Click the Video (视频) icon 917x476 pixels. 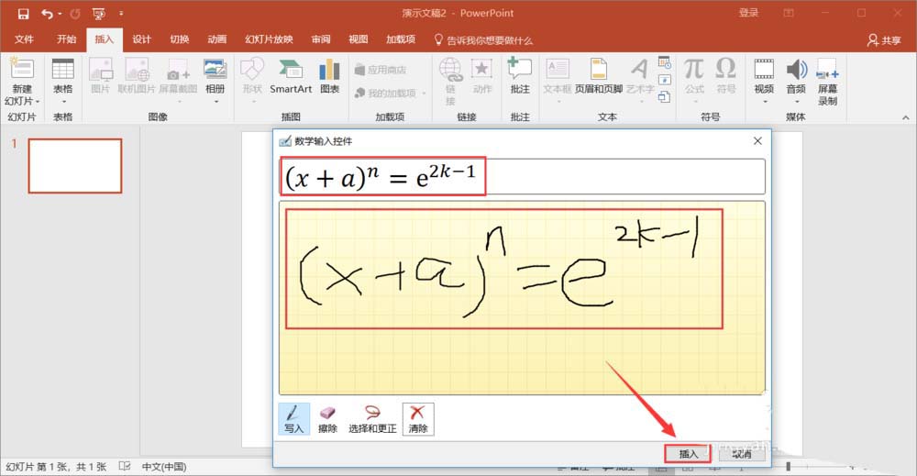point(763,76)
